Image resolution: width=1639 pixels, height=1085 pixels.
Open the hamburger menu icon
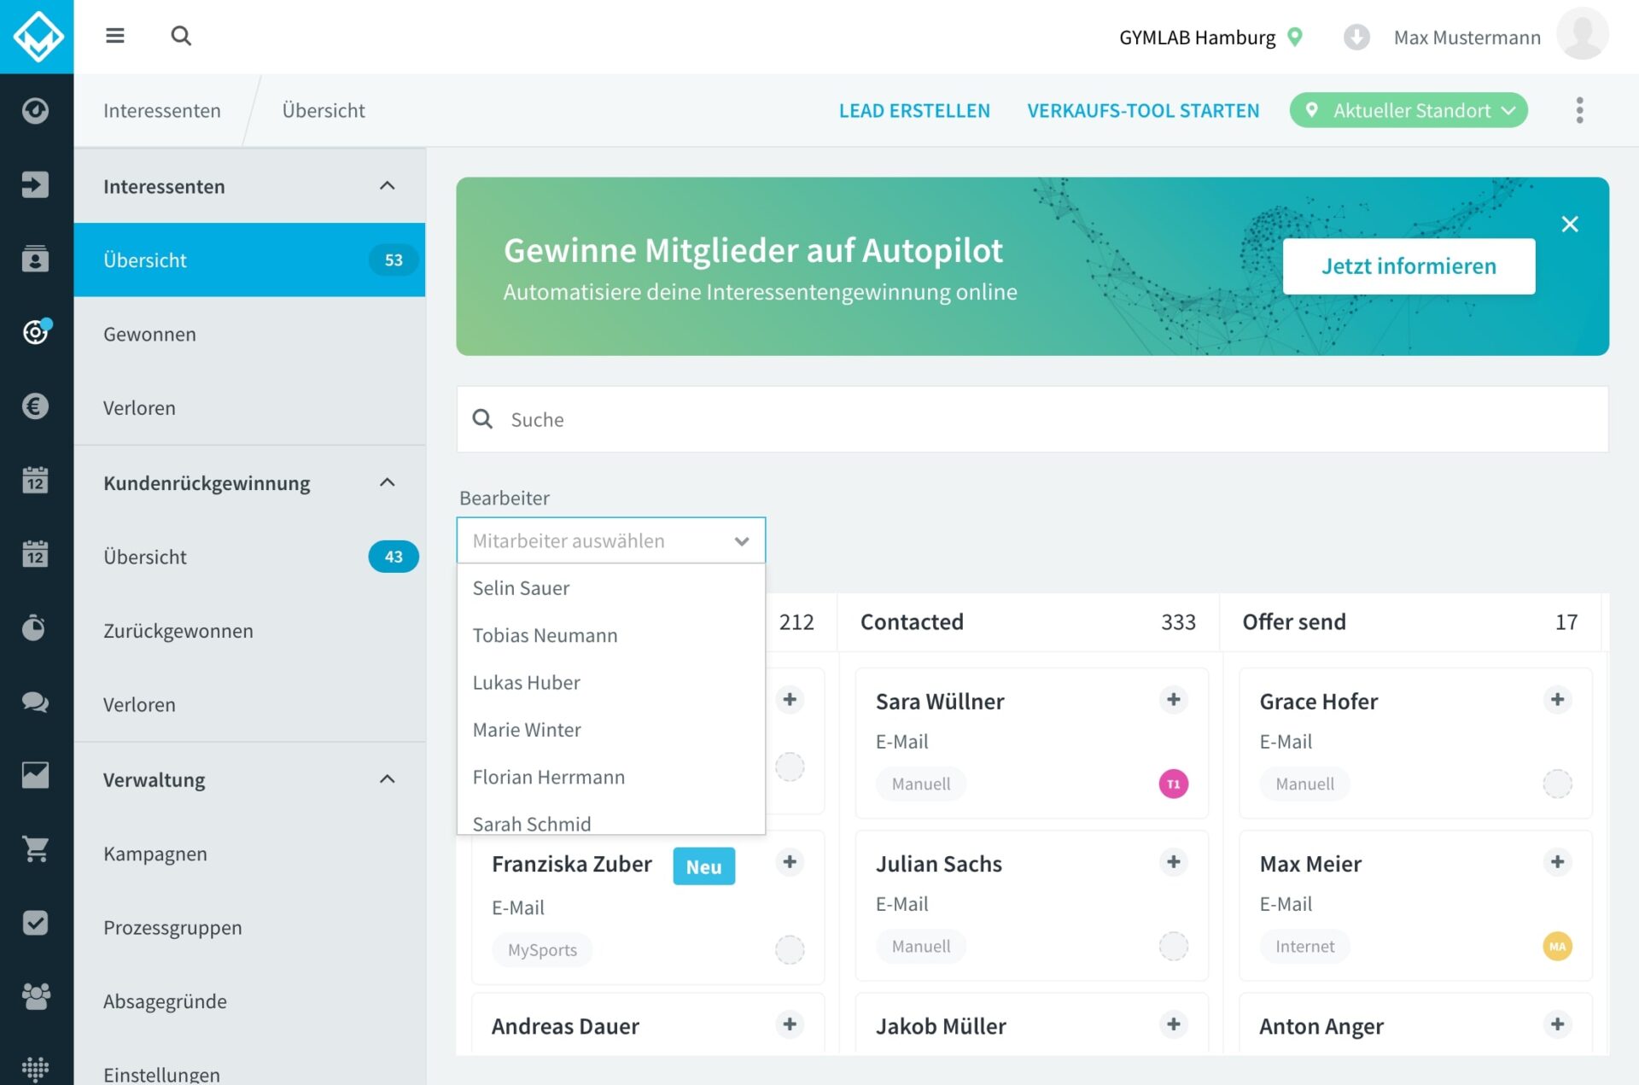pos(114,36)
